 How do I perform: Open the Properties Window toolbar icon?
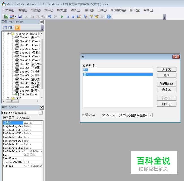click(x=91, y=17)
